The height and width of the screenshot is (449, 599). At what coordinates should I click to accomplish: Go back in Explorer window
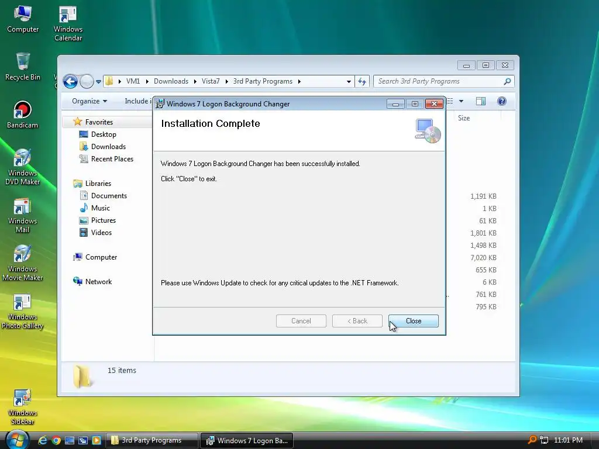pos(70,81)
